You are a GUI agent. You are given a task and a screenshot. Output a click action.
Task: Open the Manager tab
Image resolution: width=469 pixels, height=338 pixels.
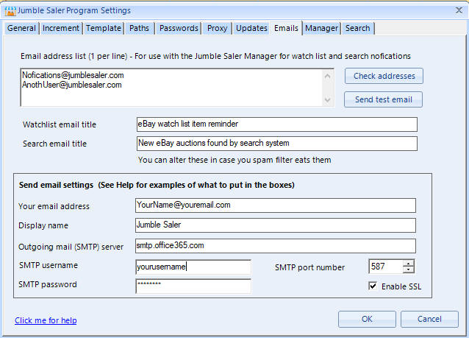click(x=321, y=28)
